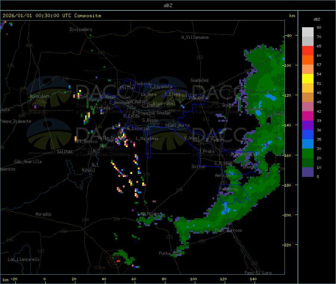The image size is (336, 284).
Task: Select the 'Los_Toldos' label
Action: pos(149,214)
